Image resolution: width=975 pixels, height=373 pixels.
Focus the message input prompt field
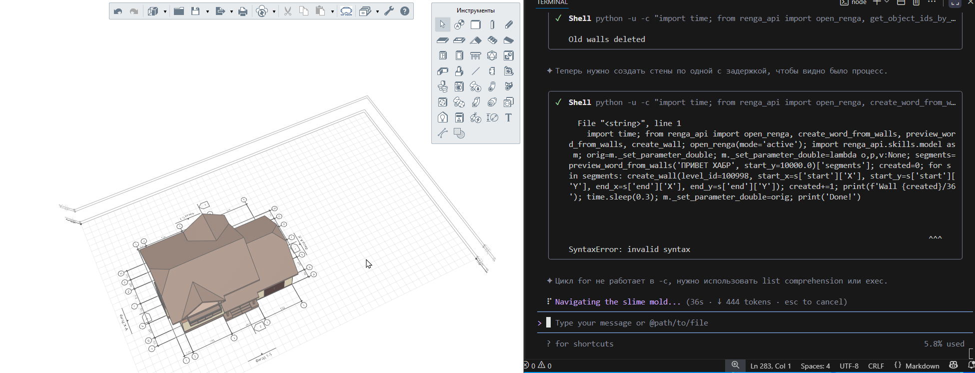pyautogui.click(x=750, y=323)
